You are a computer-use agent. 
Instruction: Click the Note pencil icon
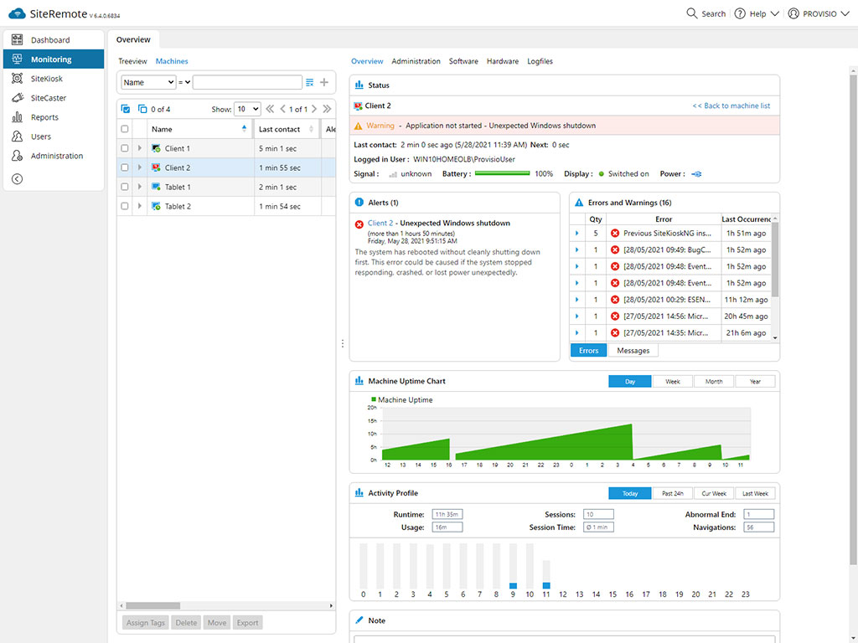[x=359, y=620]
